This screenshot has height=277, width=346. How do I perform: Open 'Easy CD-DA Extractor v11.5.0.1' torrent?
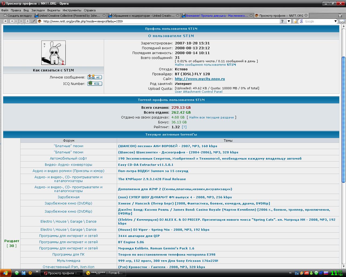click(x=146, y=164)
